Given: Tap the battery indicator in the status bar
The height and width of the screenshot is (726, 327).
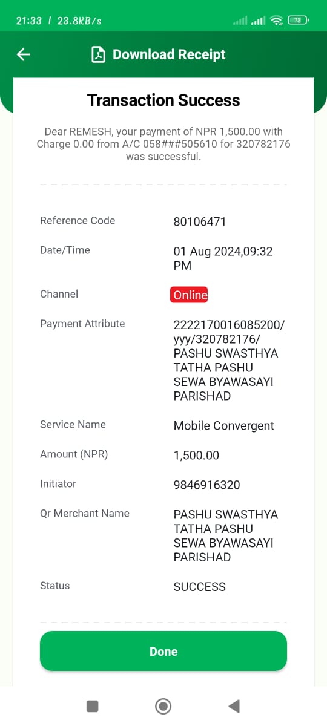Looking at the screenshot, I should coord(298,21).
